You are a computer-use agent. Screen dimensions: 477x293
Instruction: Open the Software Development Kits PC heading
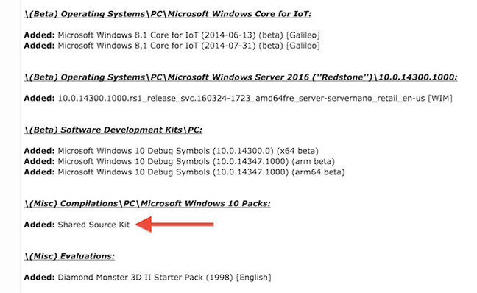tap(113, 130)
